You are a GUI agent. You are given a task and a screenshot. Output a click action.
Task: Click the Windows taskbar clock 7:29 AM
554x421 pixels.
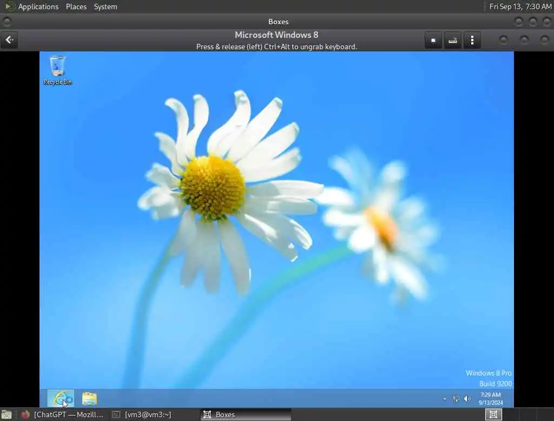(490, 398)
